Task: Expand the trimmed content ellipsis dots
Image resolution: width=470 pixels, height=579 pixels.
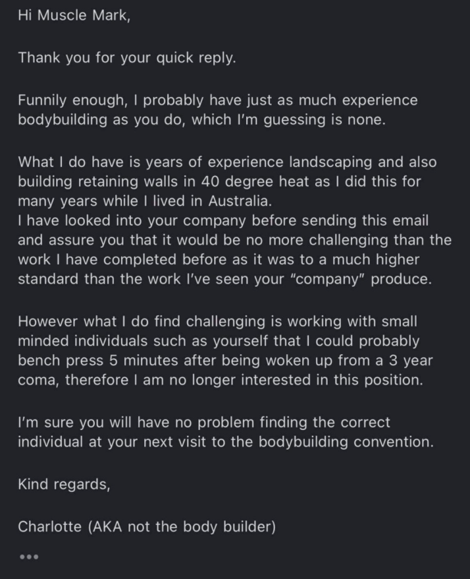Action: click(x=29, y=557)
